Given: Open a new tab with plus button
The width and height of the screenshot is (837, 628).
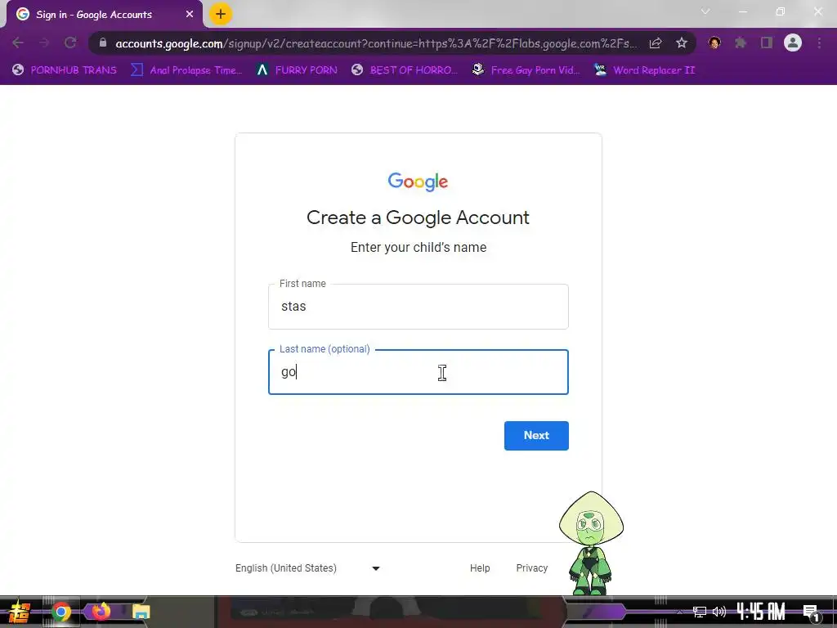Looking at the screenshot, I should (x=221, y=15).
